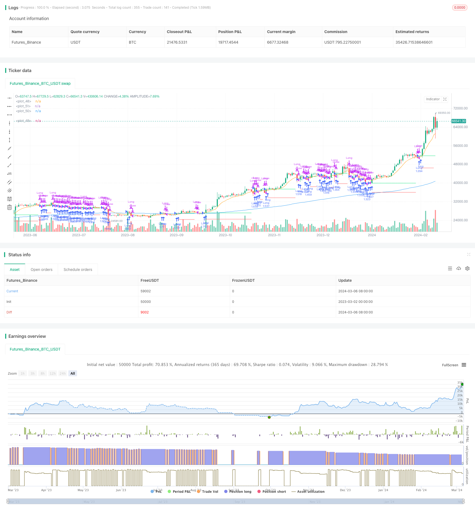Select the Schedule orders tab
This screenshot has height=512, width=475.
(78, 270)
